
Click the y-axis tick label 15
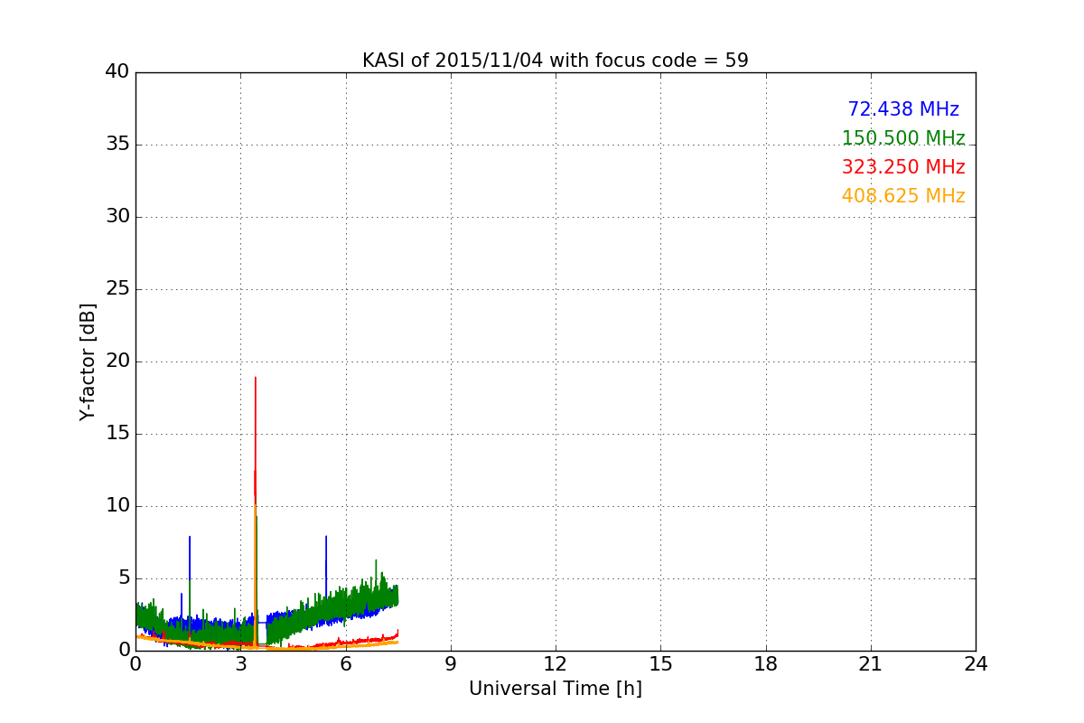[117, 434]
